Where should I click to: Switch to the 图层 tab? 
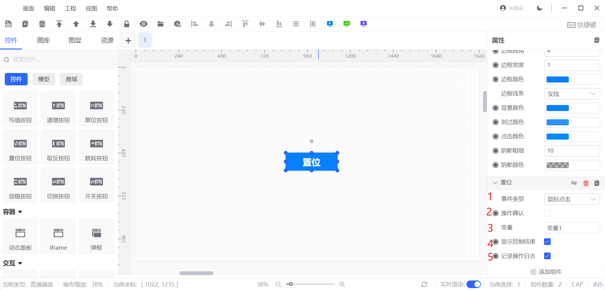(x=75, y=40)
